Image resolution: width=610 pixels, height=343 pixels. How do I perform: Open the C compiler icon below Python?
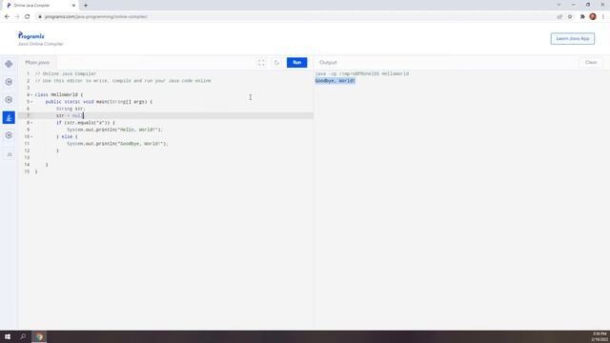(x=9, y=82)
